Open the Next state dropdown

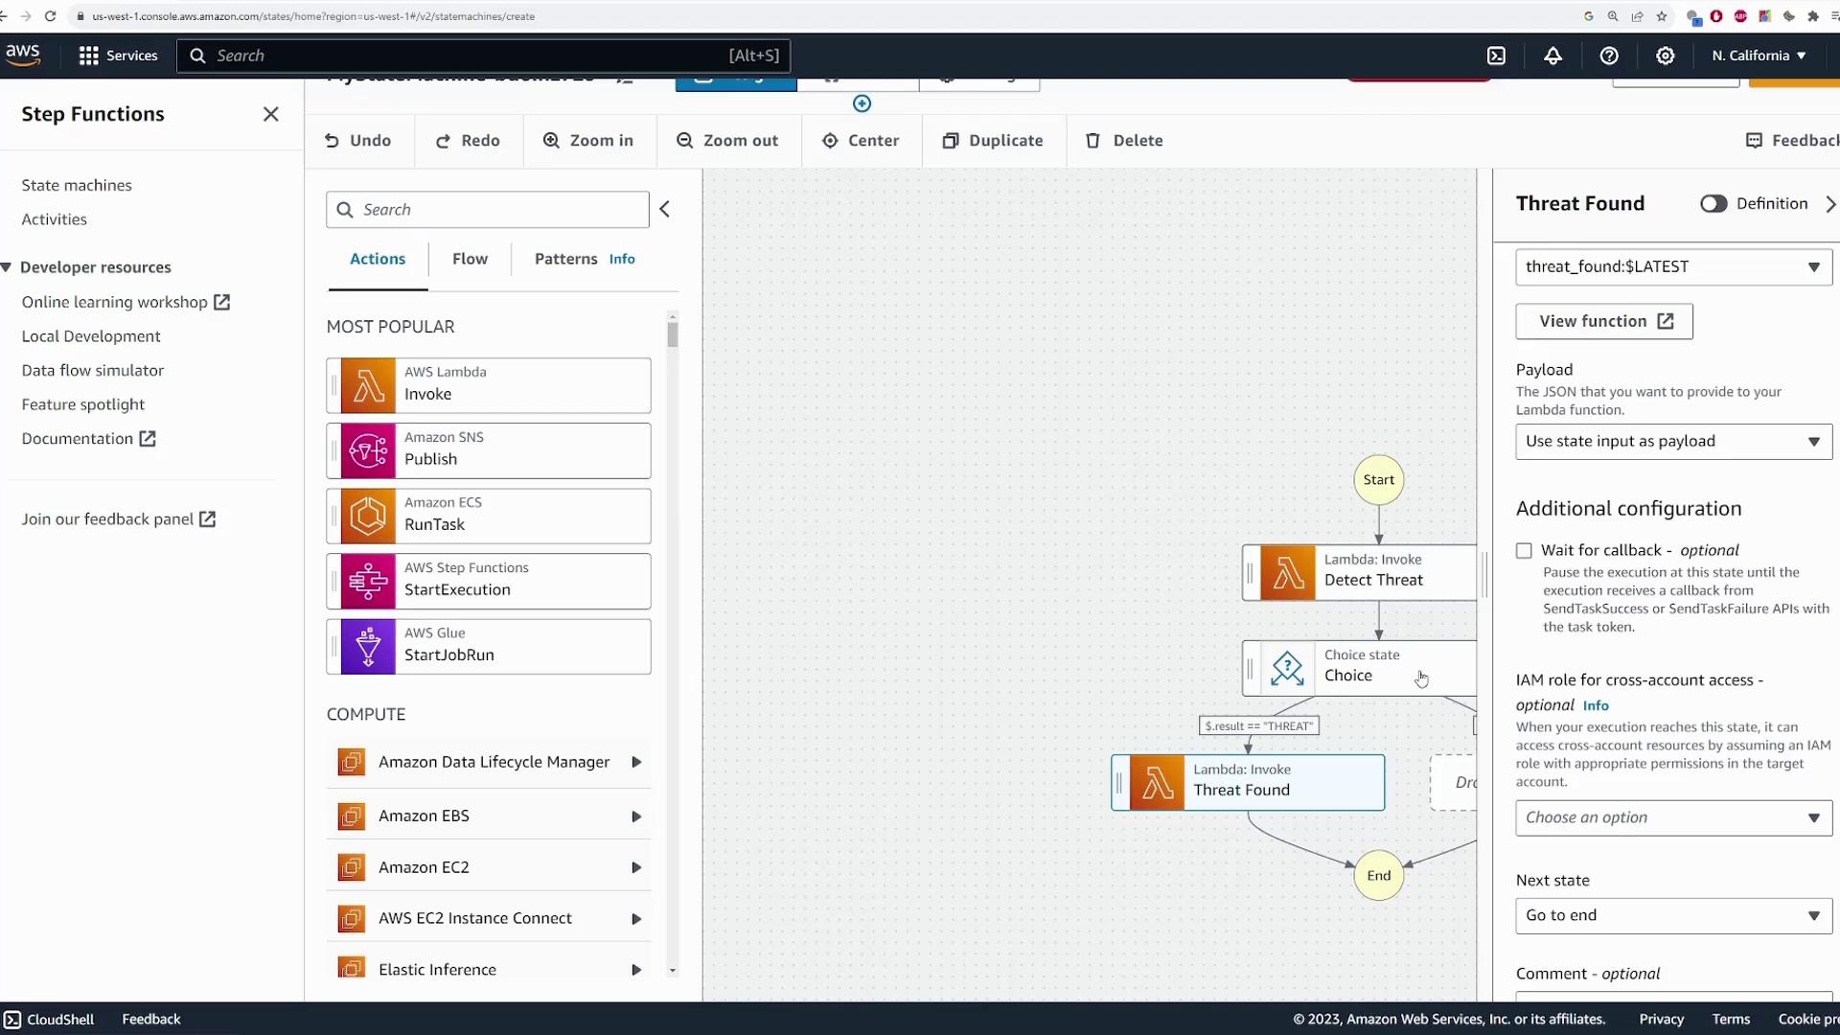click(x=1673, y=916)
